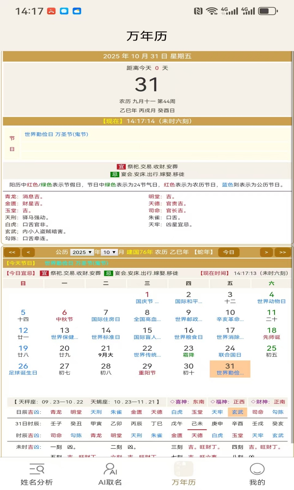Tap the battery indicator in status bar
The height and width of the screenshot is (490, 294).
pyautogui.click(x=268, y=11)
